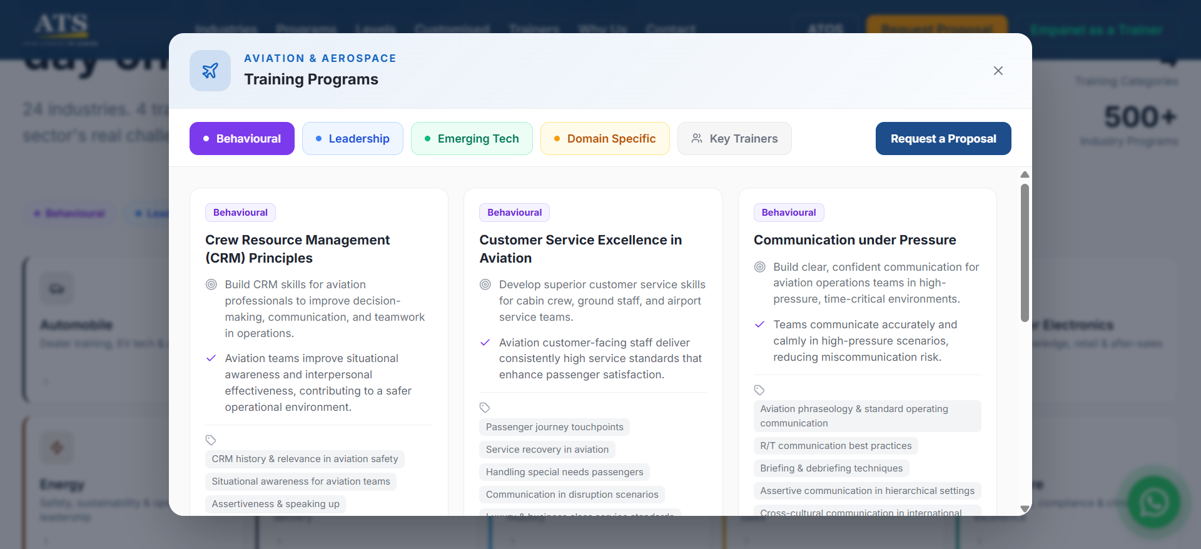Click the modal's vertical scrollbar thumb
The image size is (1201, 549).
click(x=1025, y=253)
